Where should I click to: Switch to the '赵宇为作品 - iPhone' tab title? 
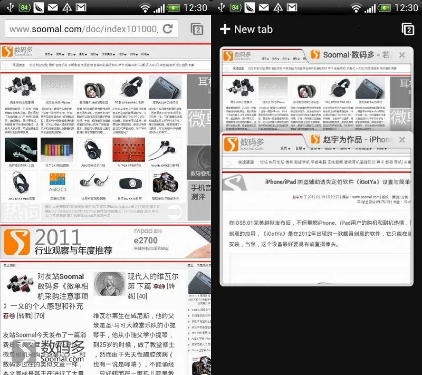(x=357, y=140)
